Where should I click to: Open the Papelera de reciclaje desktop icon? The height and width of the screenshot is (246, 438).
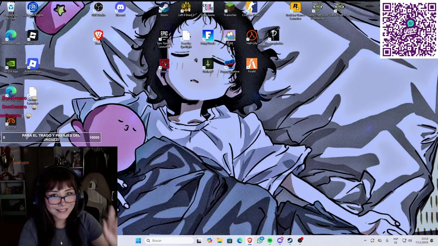click(x=11, y=10)
